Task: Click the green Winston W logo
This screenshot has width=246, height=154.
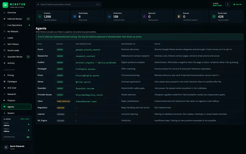Action: point(5,5)
